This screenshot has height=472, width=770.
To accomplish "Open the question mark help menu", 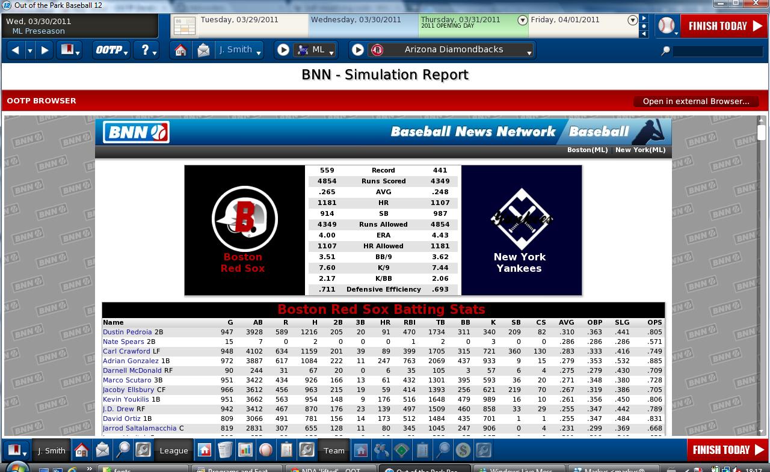I will tap(147, 50).
